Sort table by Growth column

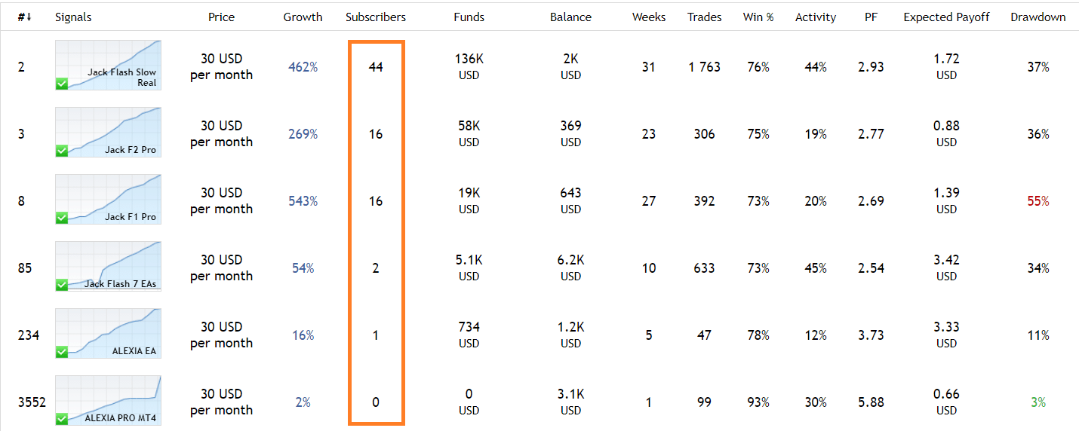click(303, 17)
